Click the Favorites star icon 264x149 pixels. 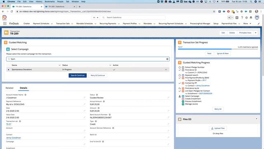pos(229,17)
